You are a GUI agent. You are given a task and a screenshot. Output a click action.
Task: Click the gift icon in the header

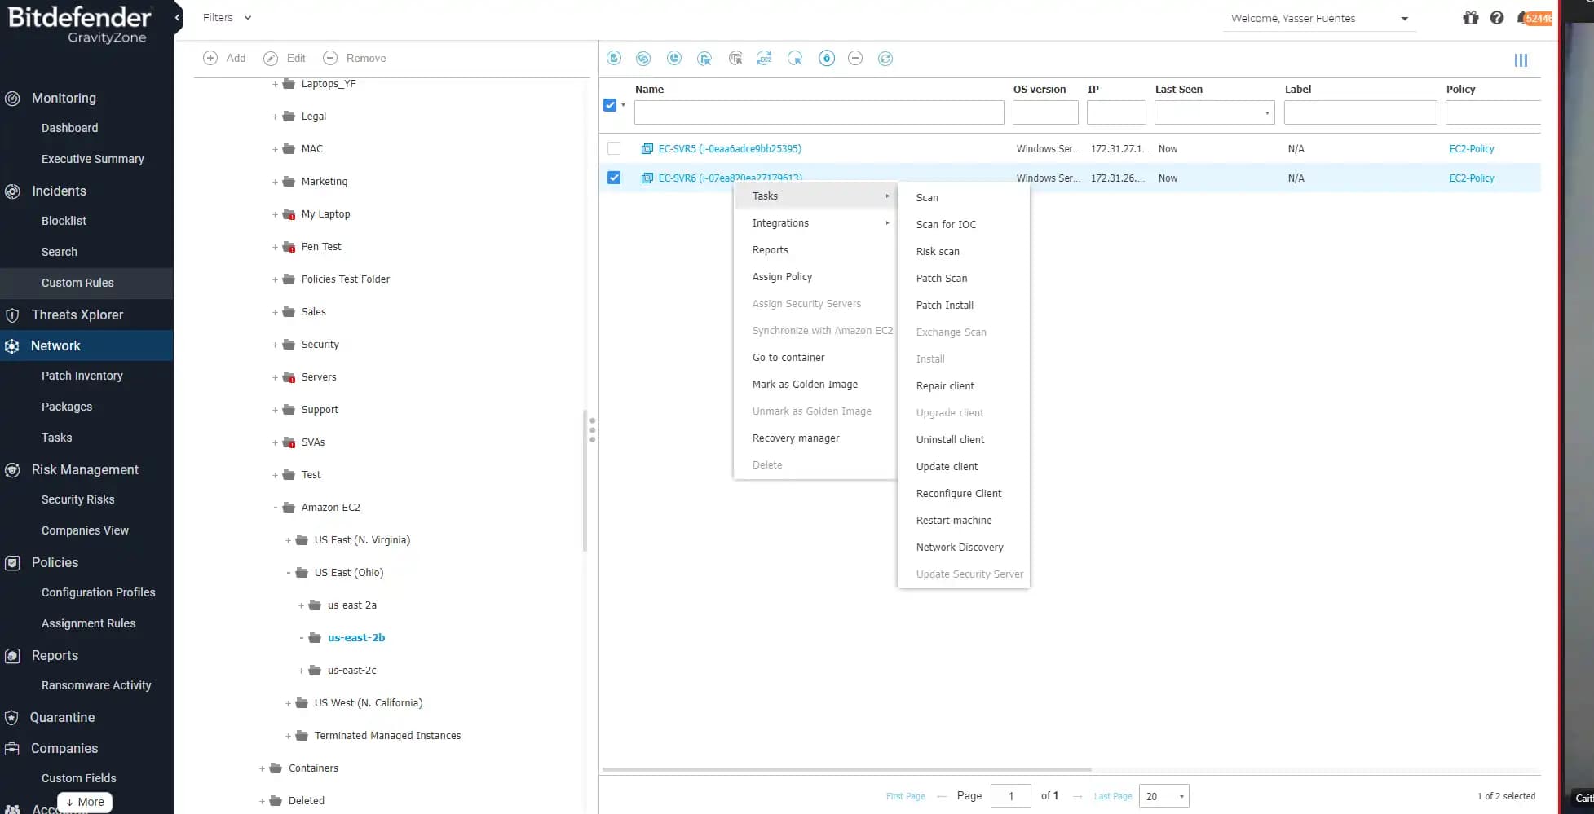tap(1470, 18)
